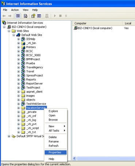Click the Stop item square icon
This screenshot has height=166, width=135.
click(61, 16)
